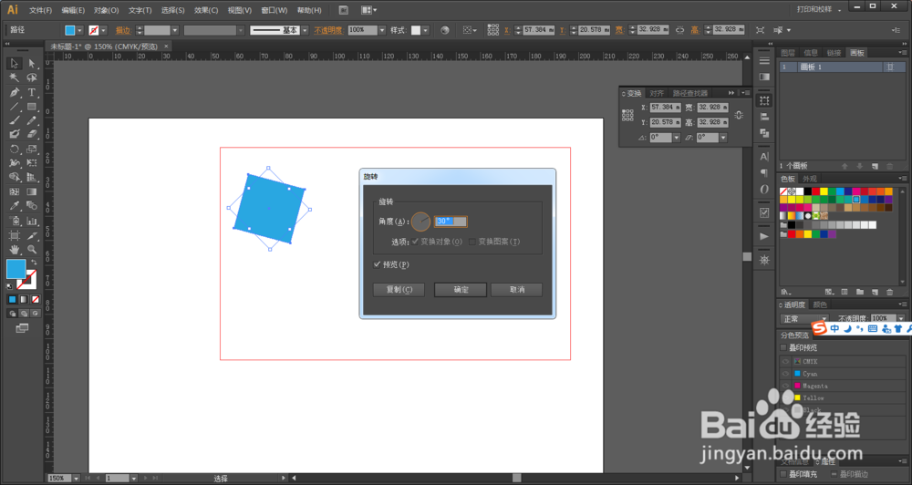Select the Hand tool
The width and height of the screenshot is (912, 485).
[15, 250]
